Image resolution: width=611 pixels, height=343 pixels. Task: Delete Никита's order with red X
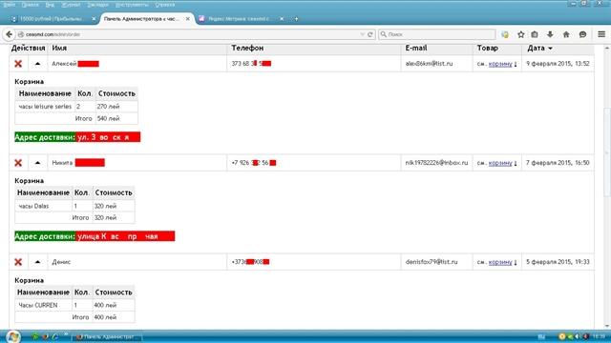click(x=18, y=163)
